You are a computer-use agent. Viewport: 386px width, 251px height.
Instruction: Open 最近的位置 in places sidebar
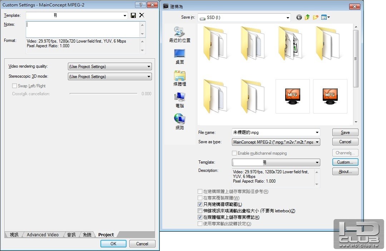pyautogui.click(x=180, y=34)
